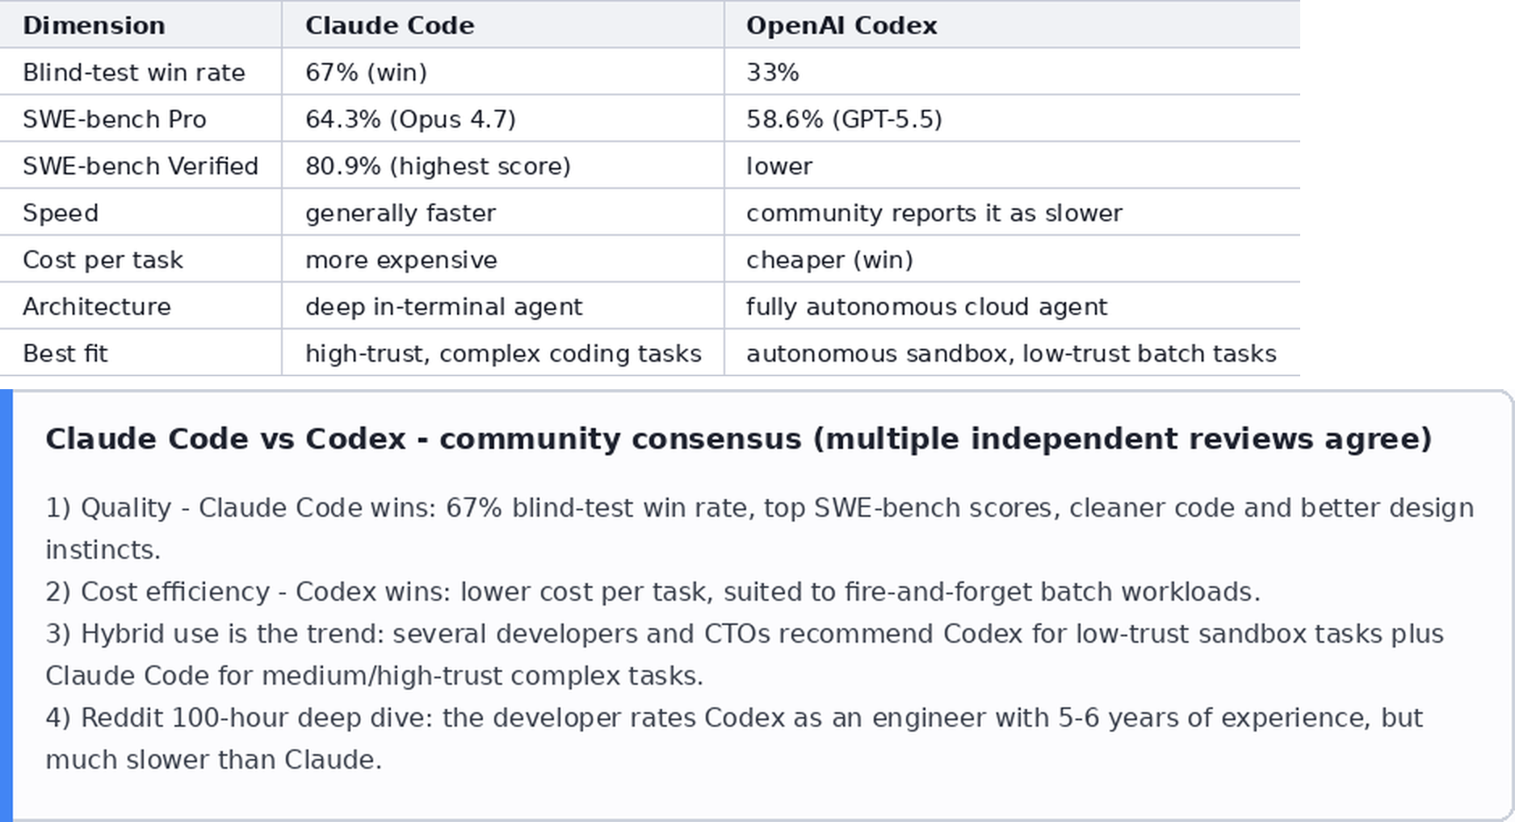1515x822 pixels.
Task: Click the "67% (win)" cell
Action: click(x=503, y=72)
